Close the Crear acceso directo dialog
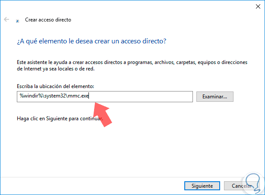This screenshot has width=265, height=195. [255, 5]
